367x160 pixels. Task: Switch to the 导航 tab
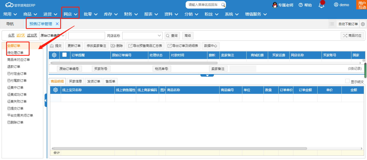coord(10,24)
